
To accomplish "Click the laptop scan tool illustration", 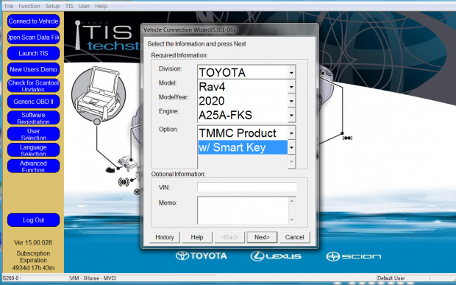I will pos(99,93).
